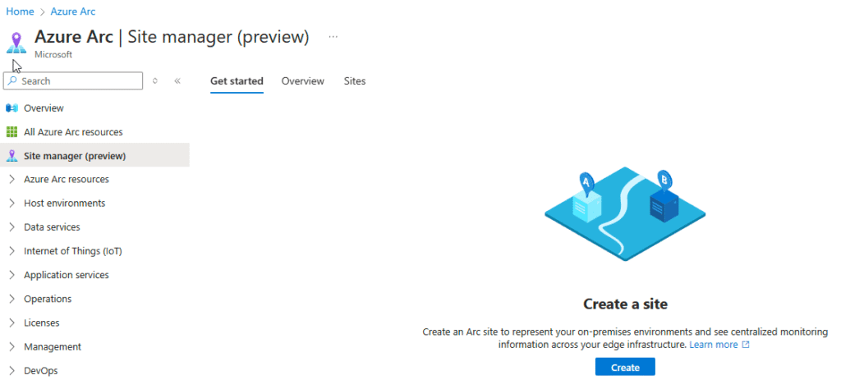Click the 'Management' label
841x389 pixels.
[x=53, y=346]
